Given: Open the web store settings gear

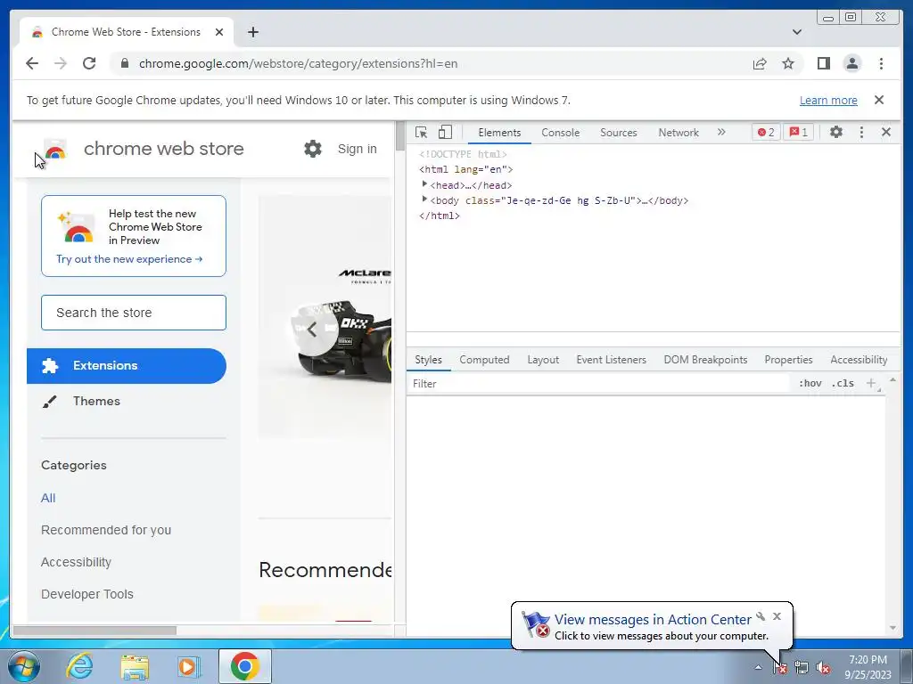Looking at the screenshot, I should (x=313, y=149).
